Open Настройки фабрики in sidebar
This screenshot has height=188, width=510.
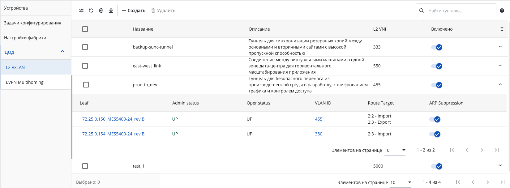[36, 38]
